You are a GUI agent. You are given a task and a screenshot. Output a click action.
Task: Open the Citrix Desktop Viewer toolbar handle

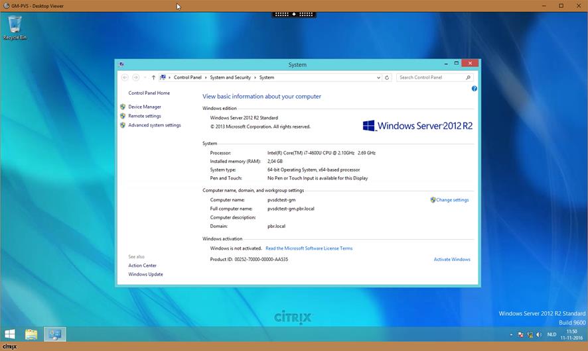pos(294,14)
